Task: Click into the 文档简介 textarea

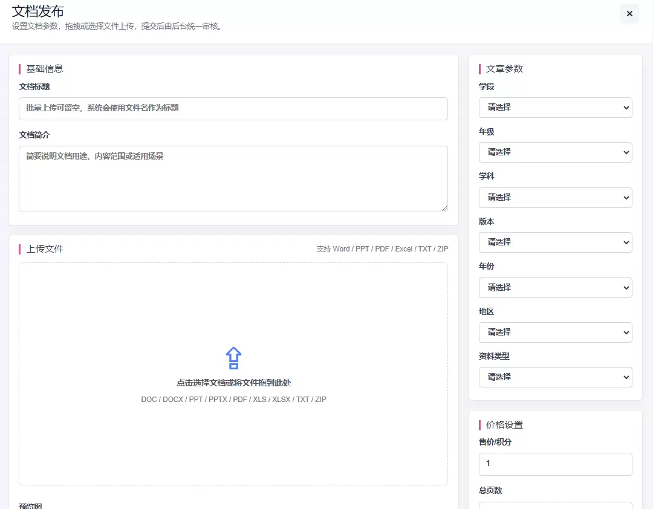Action: (x=233, y=179)
